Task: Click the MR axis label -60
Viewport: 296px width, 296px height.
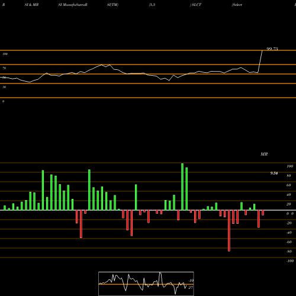Action: [x=289, y=242]
